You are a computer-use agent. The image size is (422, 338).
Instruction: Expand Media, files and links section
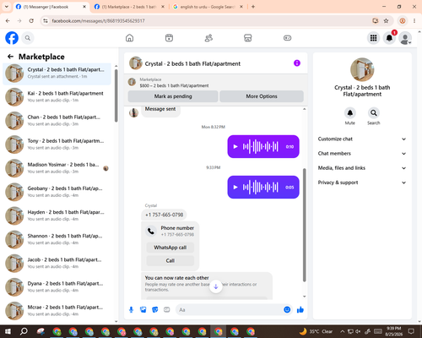click(x=362, y=168)
